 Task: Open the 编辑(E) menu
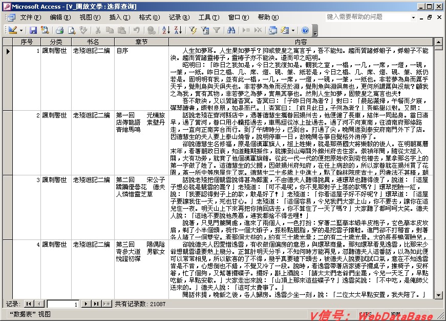tap(60, 17)
